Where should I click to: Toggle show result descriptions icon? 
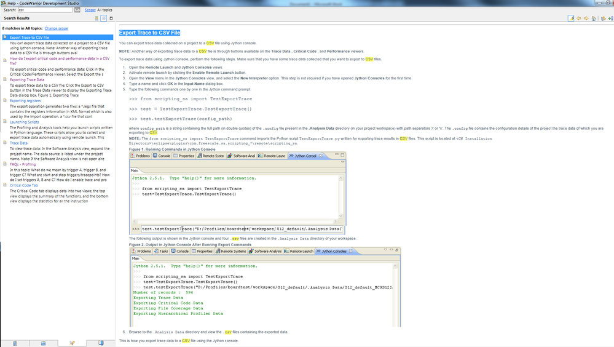tap(104, 18)
